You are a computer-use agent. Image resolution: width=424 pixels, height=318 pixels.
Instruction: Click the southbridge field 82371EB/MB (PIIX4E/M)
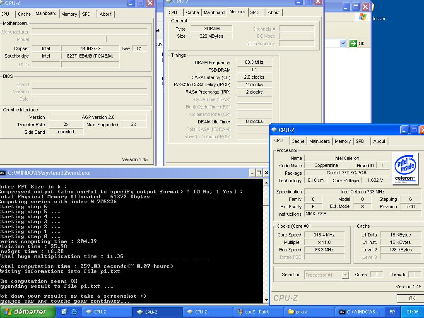pos(90,56)
